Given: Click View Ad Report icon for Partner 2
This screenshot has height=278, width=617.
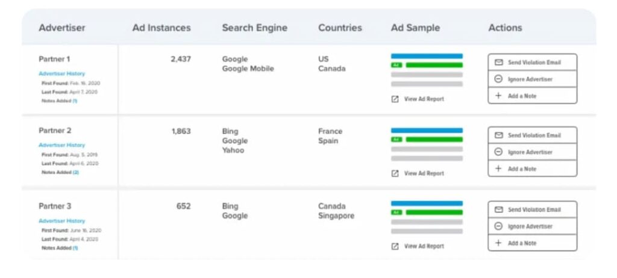Looking at the screenshot, I should [395, 173].
